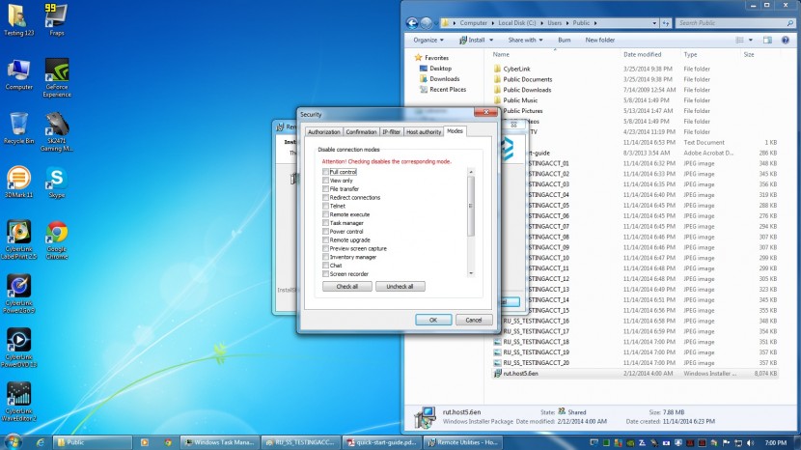This screenshot has width=801, height=450.
Task: Click the Chrome icon on the taskbar
Action: pos(168,442)
